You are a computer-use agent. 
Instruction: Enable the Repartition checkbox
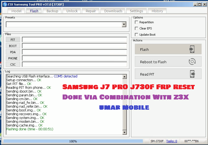[136, 22]
